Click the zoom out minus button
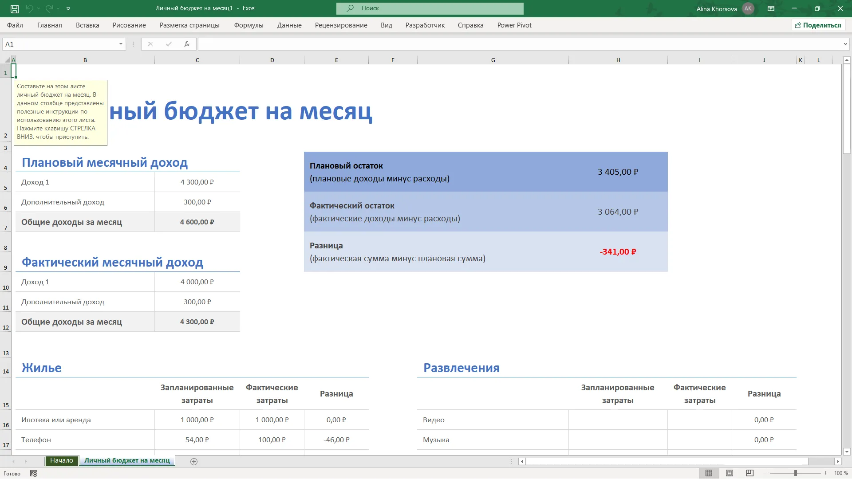 tap(765, 473)
